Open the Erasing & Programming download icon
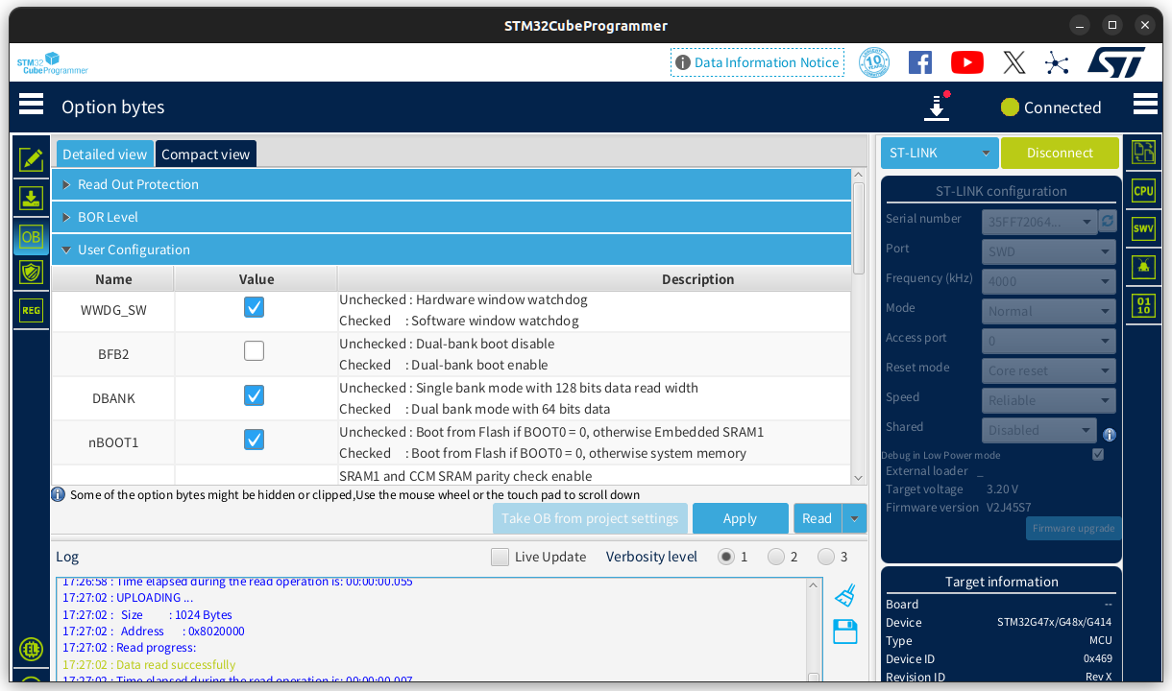 pos(32,199)
